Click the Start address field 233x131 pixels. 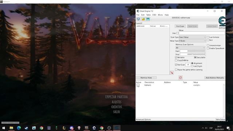point(193,51)
